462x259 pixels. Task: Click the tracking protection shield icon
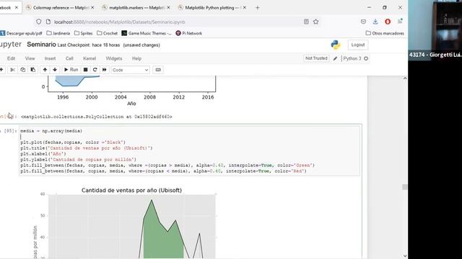coord(38,22)
